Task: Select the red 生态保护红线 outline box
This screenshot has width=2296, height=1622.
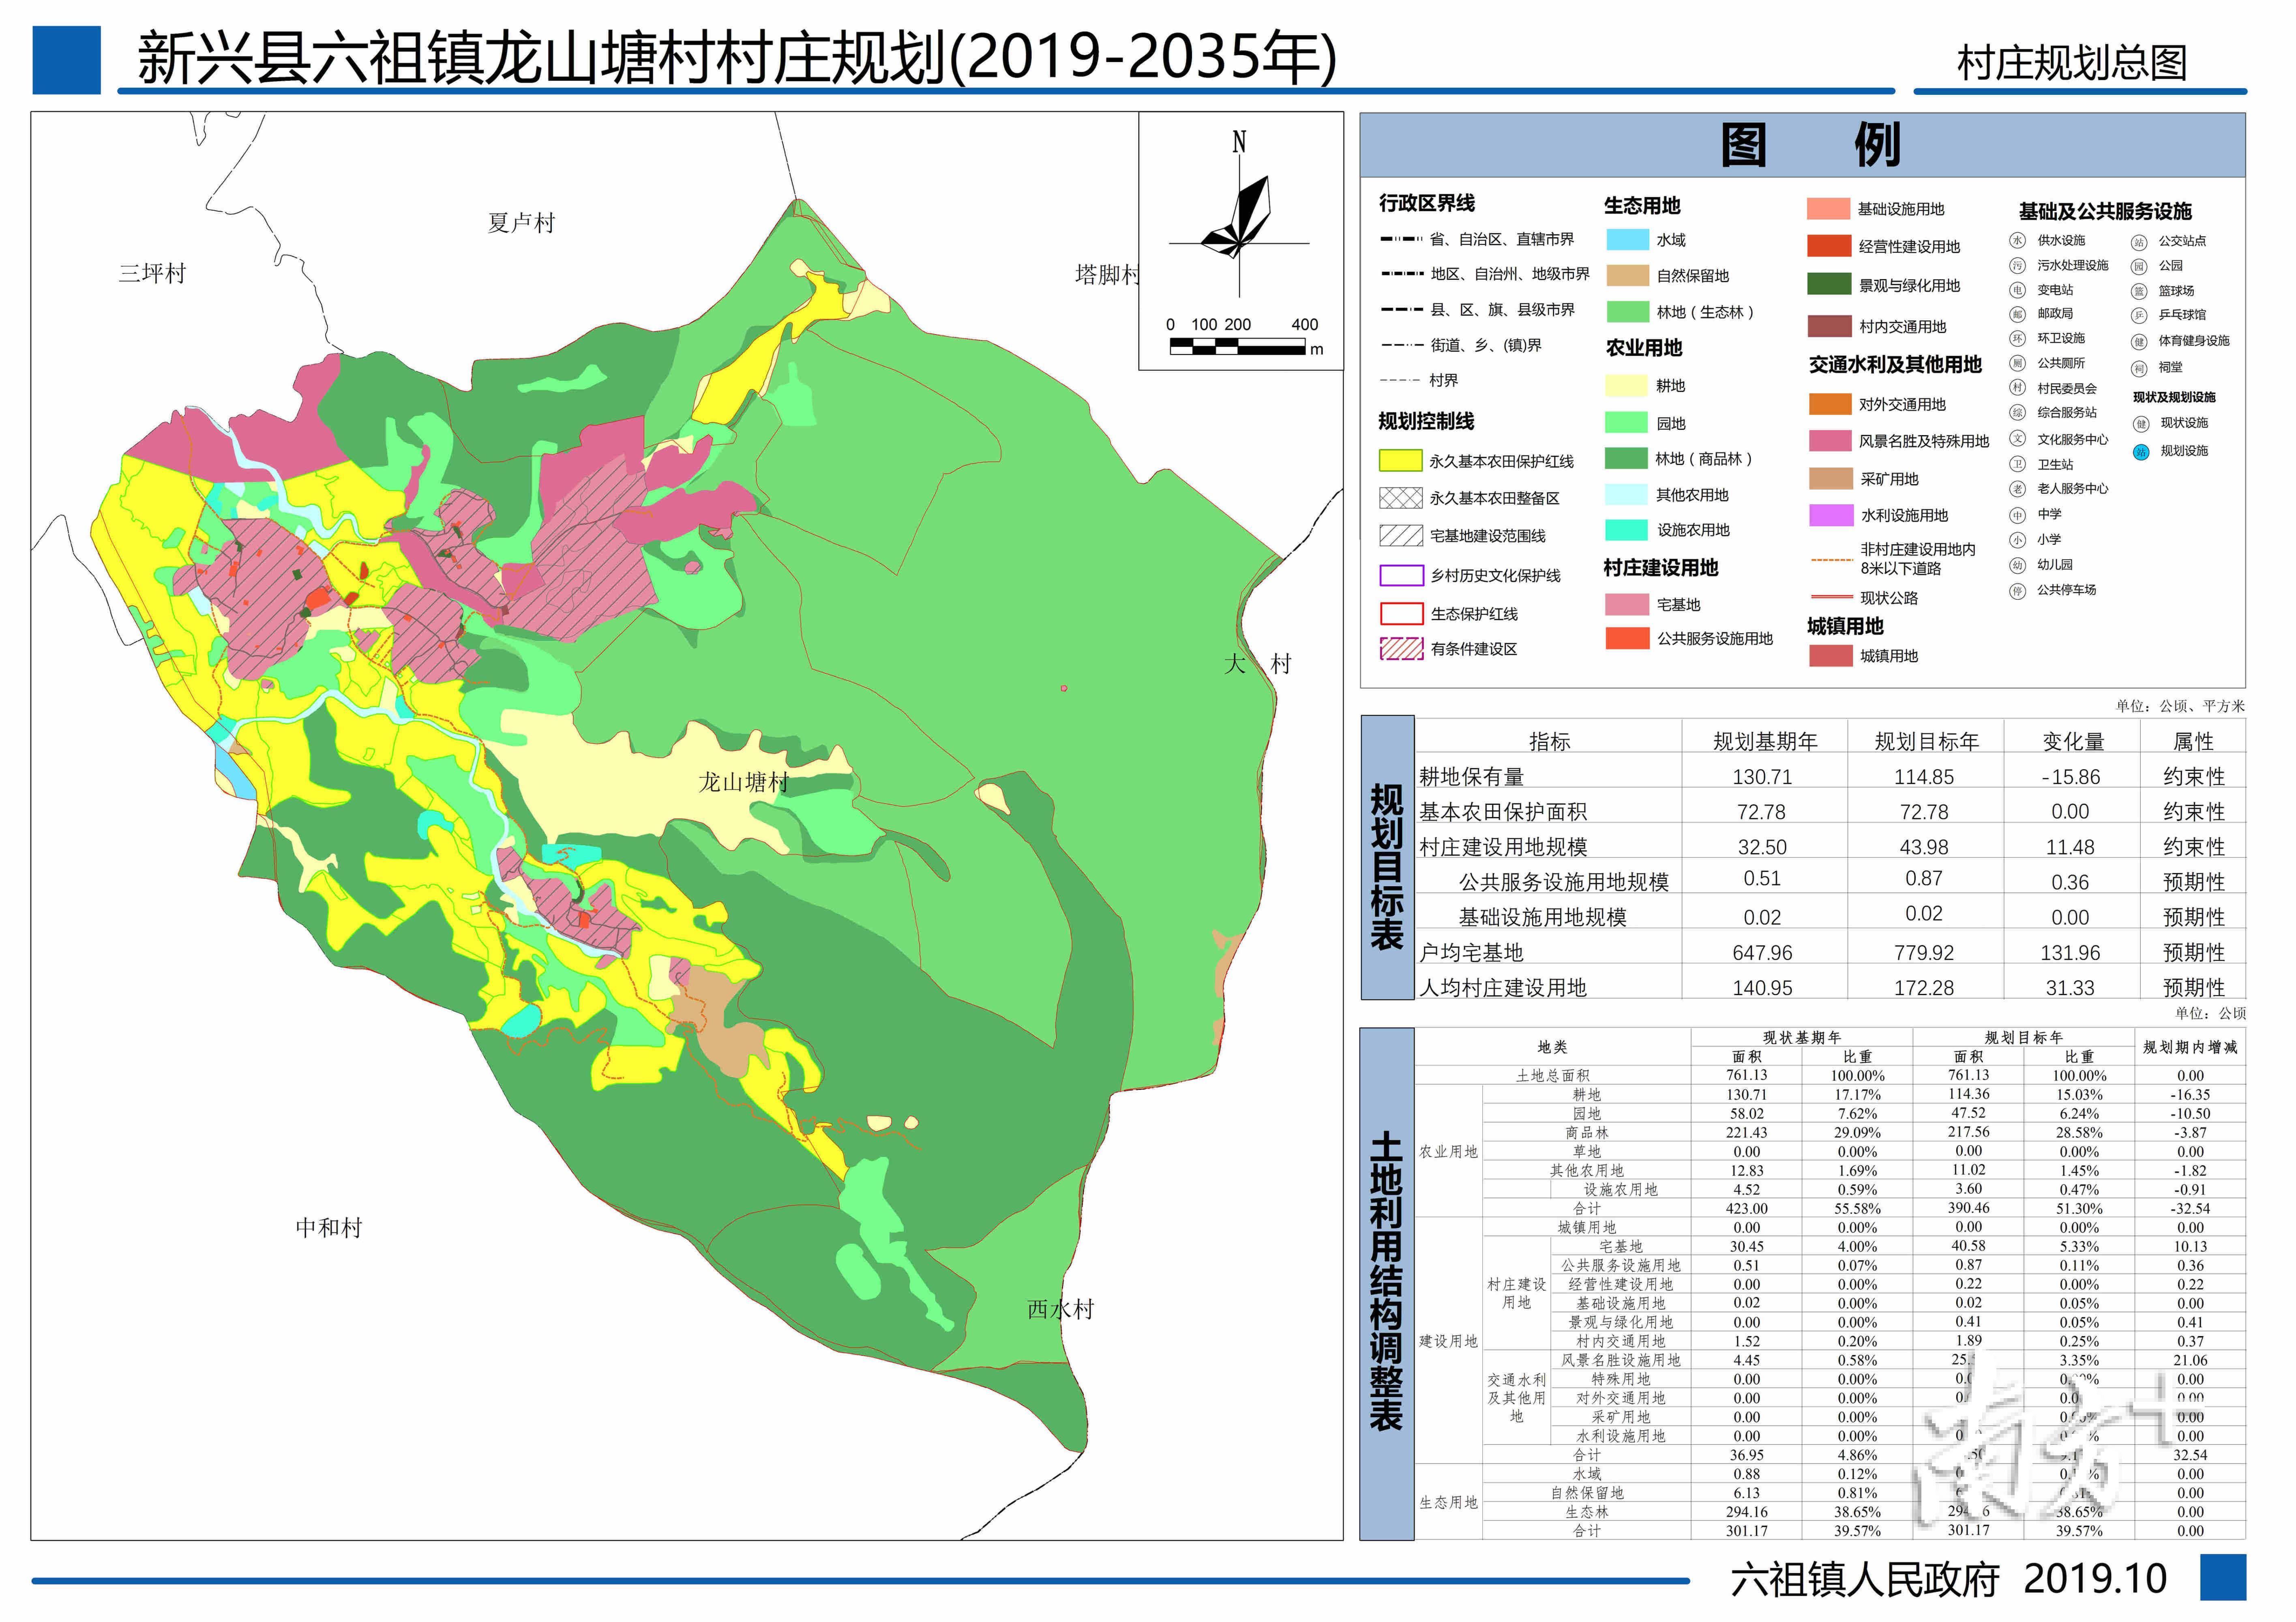Action: point(1401,613)
